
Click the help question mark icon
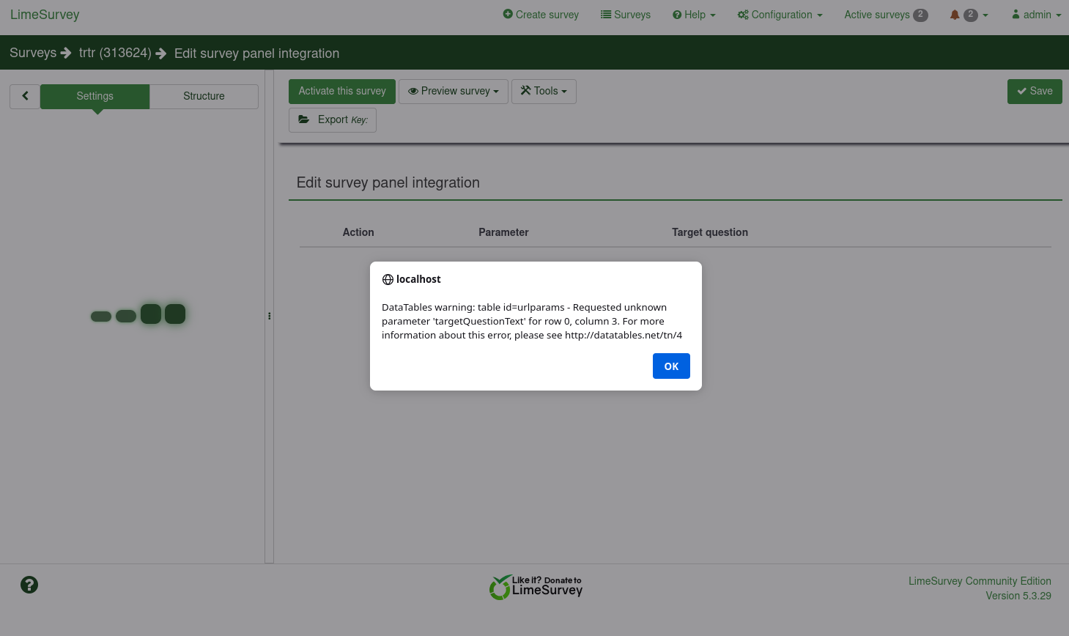point(29,585)
